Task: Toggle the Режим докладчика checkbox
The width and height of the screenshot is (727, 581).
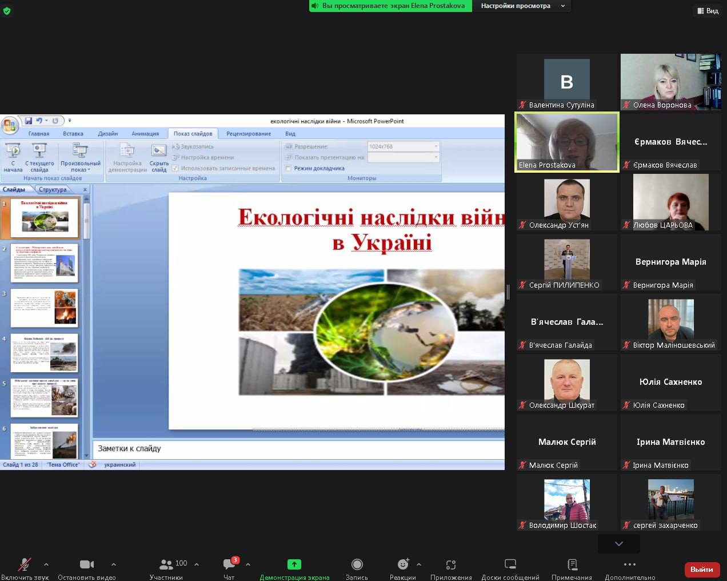Action: coord(289,168)
